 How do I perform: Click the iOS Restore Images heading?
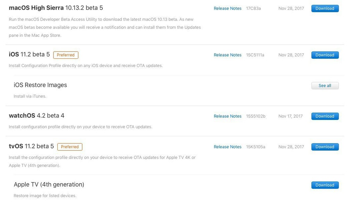click(40, 85)
